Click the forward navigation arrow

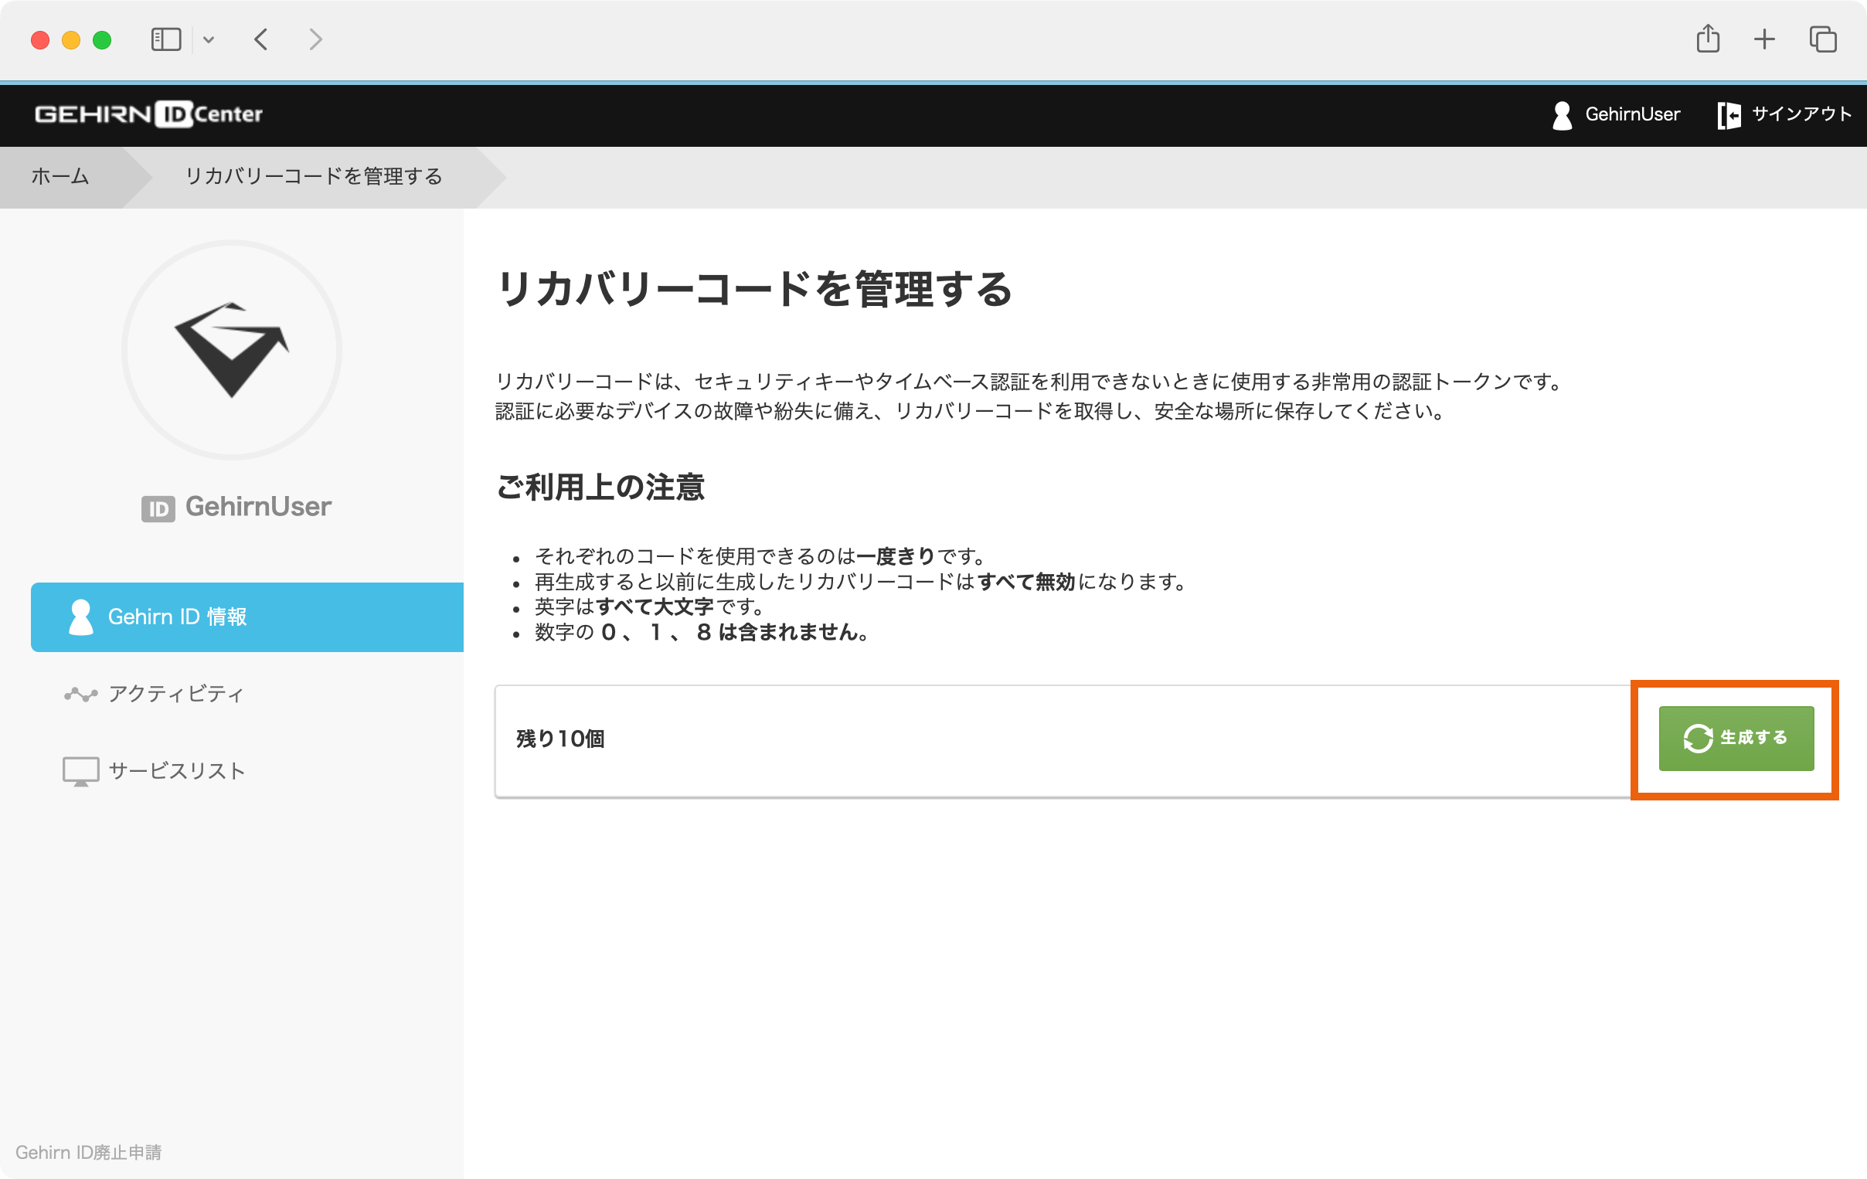pyautogui.click(x=315, y=39)
